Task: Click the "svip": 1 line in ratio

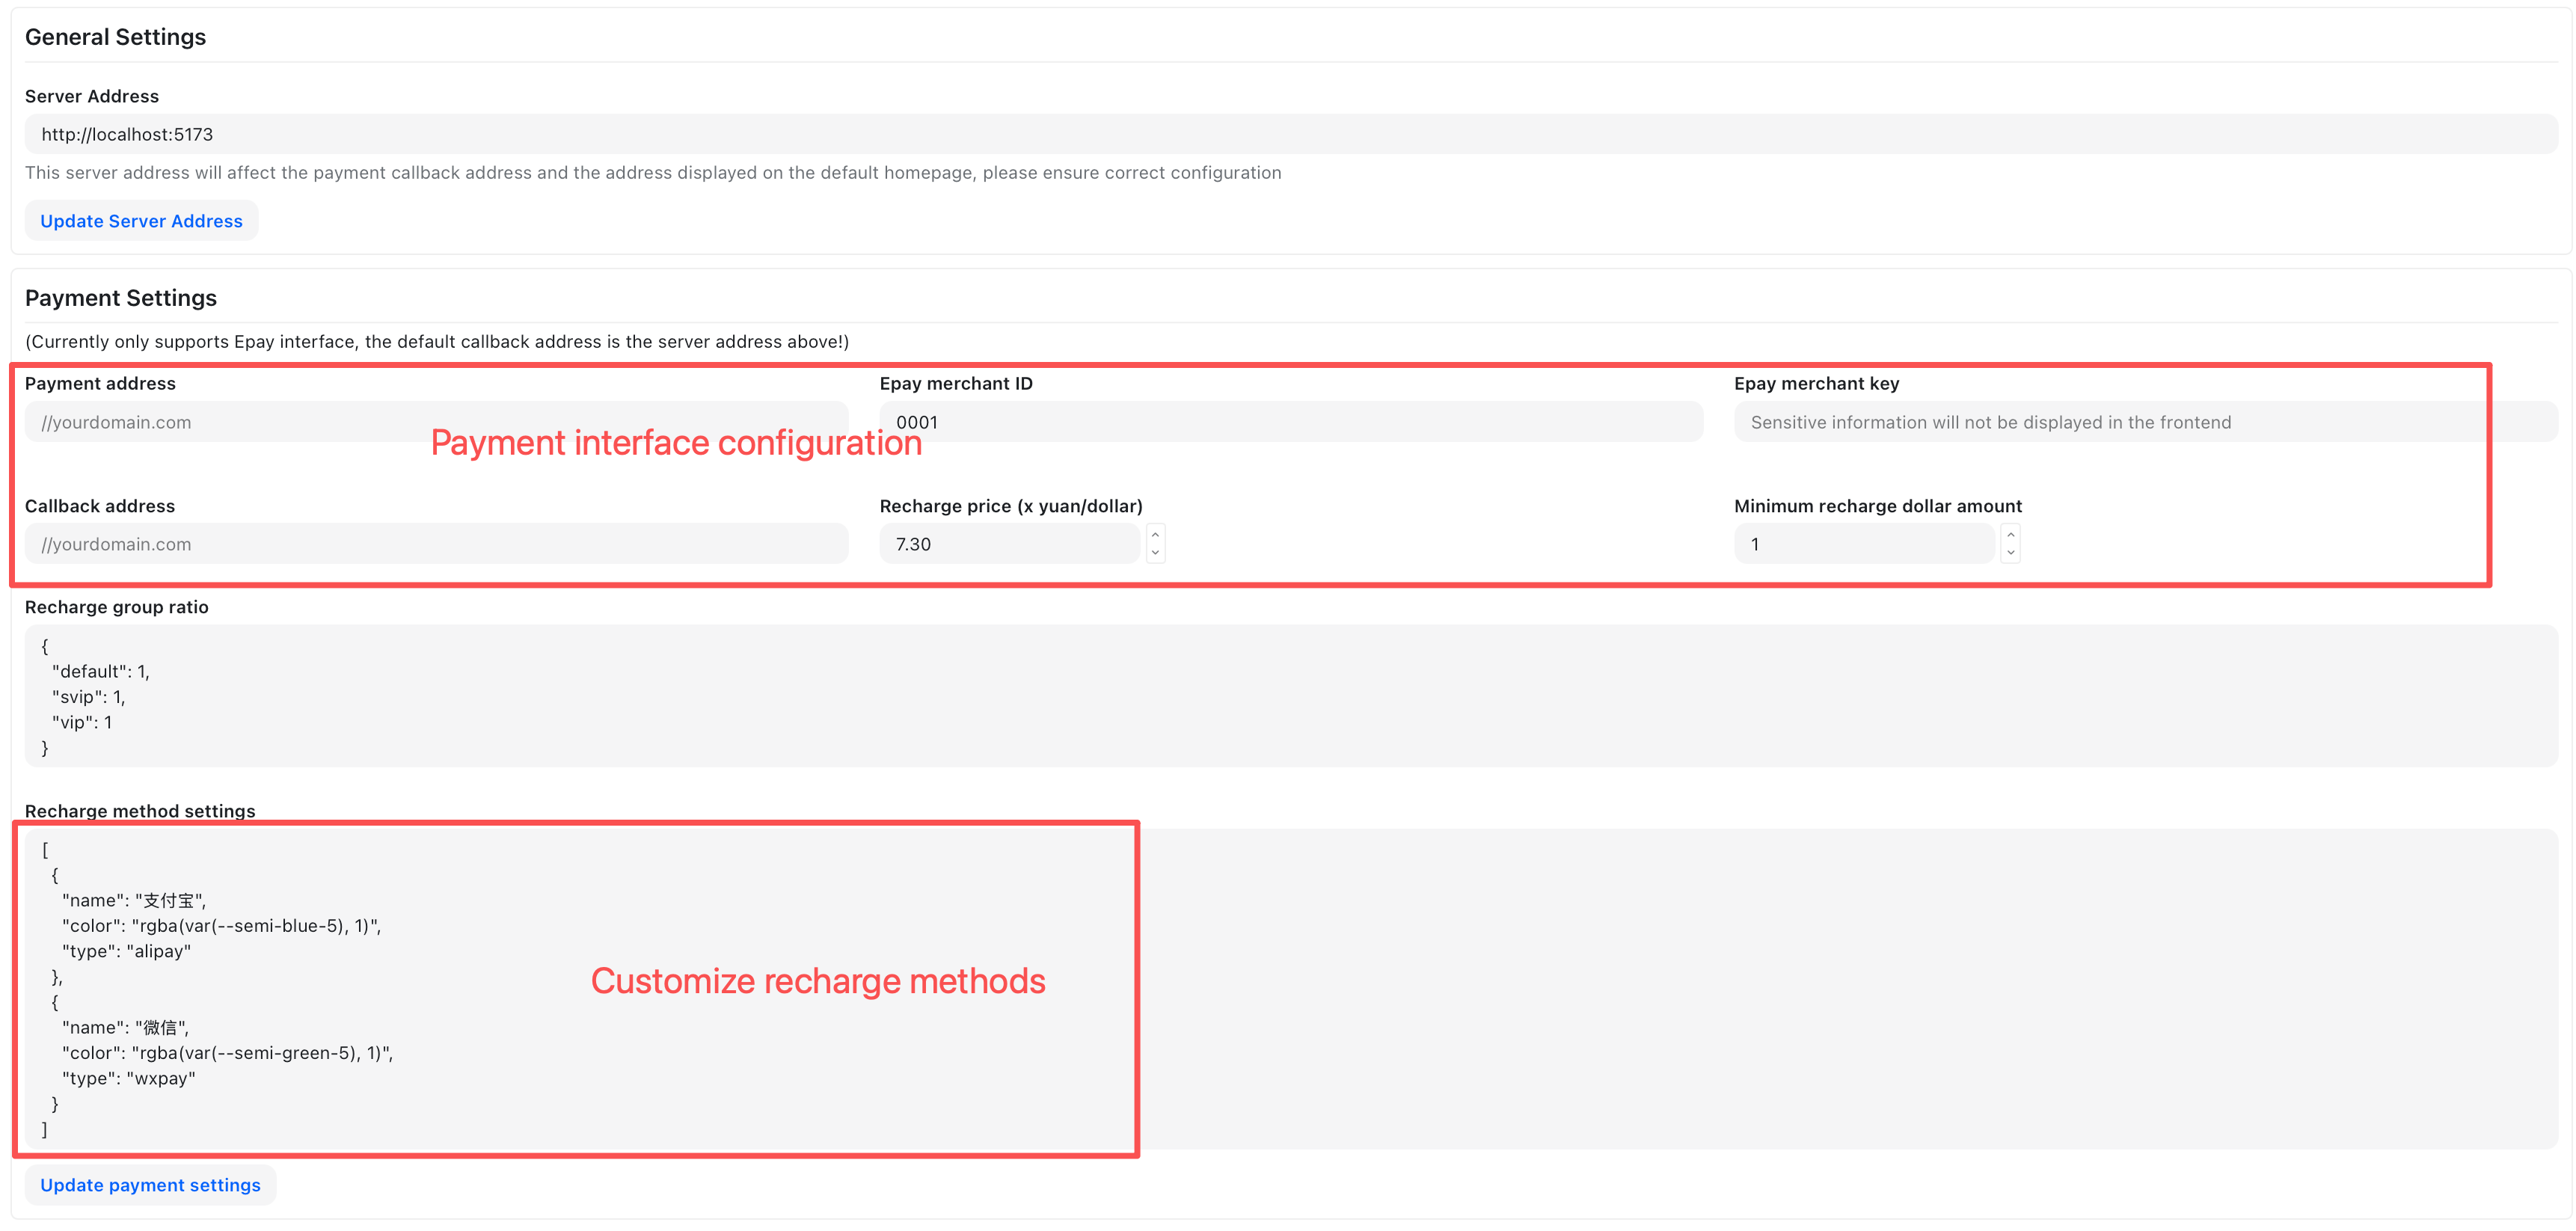Action: 88,697
